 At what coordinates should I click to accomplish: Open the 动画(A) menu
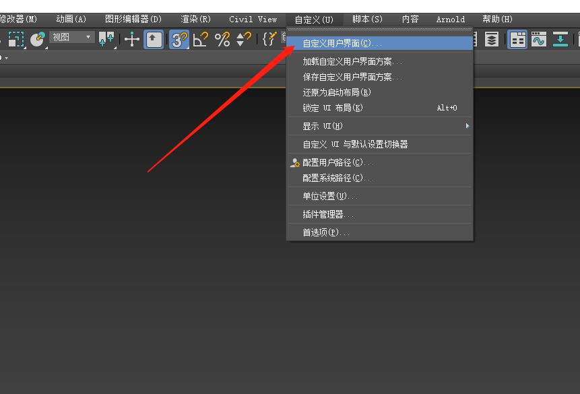[71, 20]
